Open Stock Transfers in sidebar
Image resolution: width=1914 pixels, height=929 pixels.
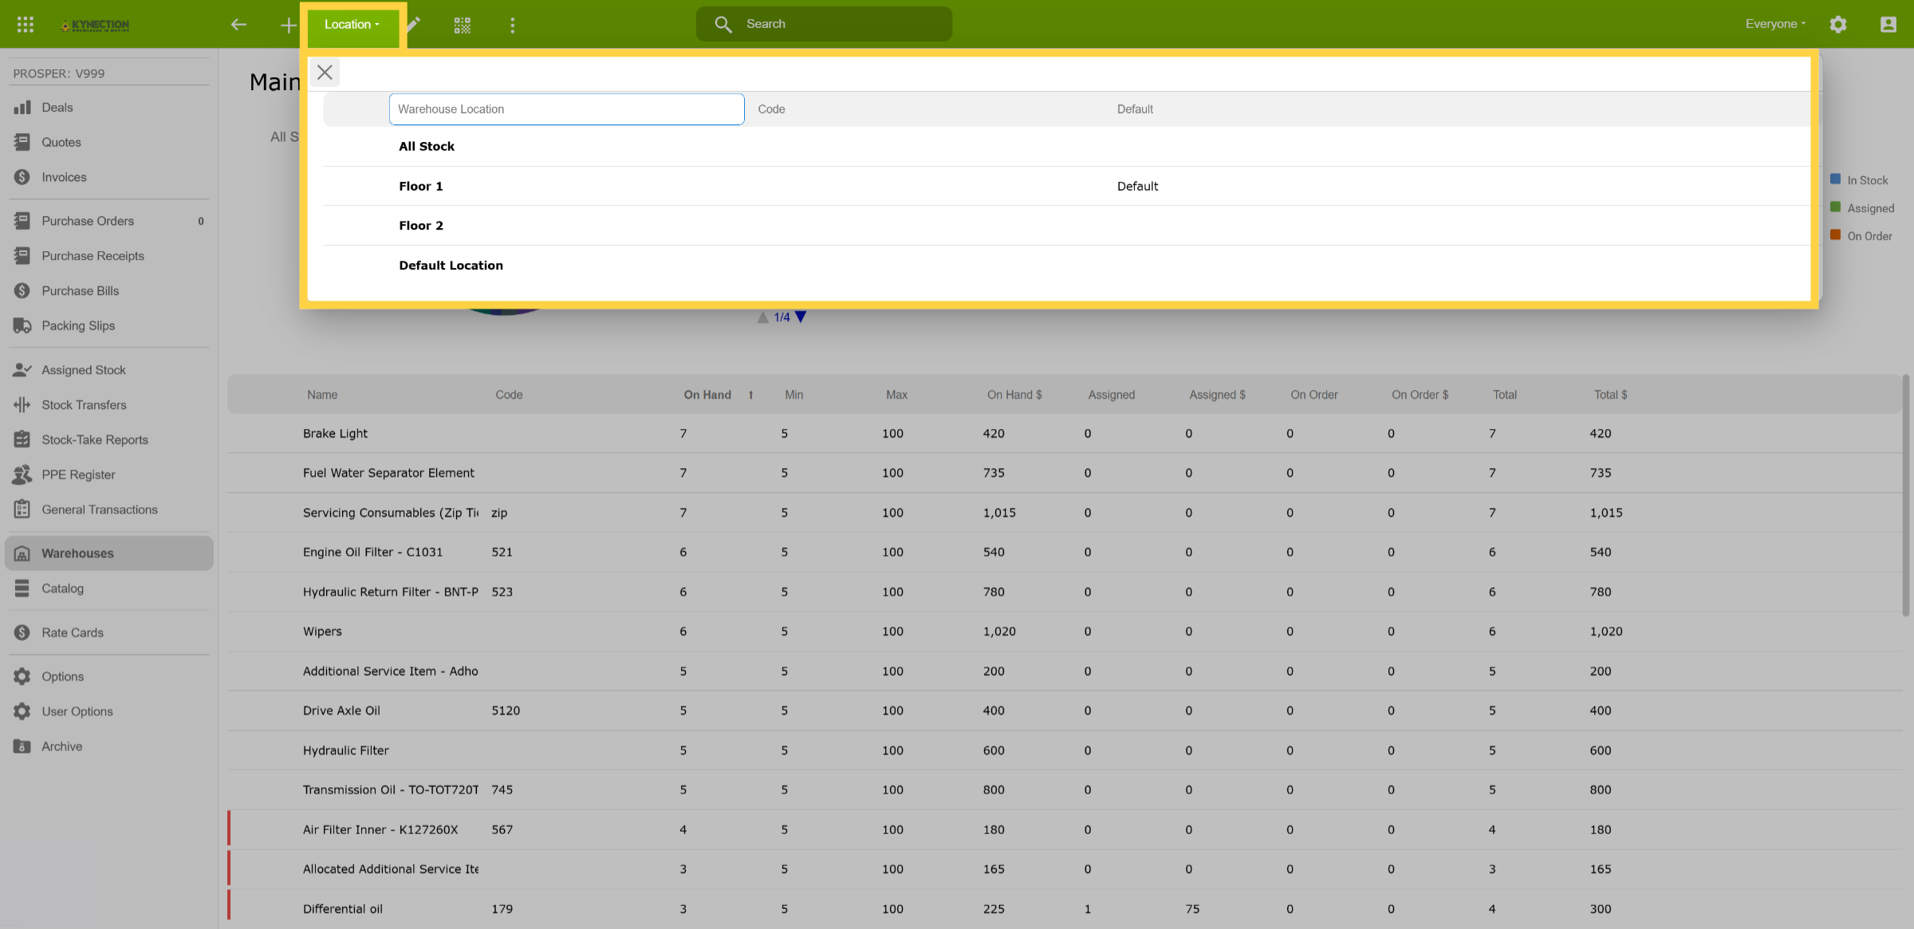click(84, 405)
